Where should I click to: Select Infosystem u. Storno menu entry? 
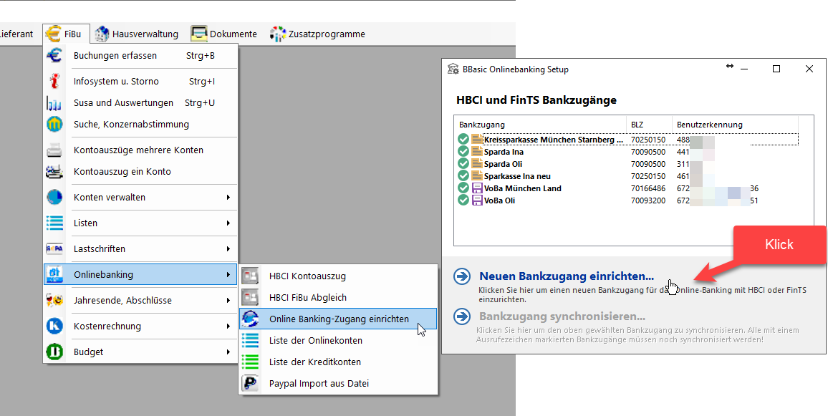click(140, 82)
